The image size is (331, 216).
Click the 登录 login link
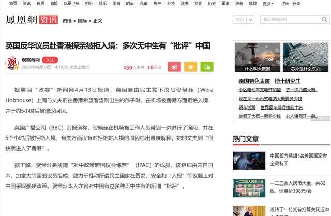[x=296, y=4]
